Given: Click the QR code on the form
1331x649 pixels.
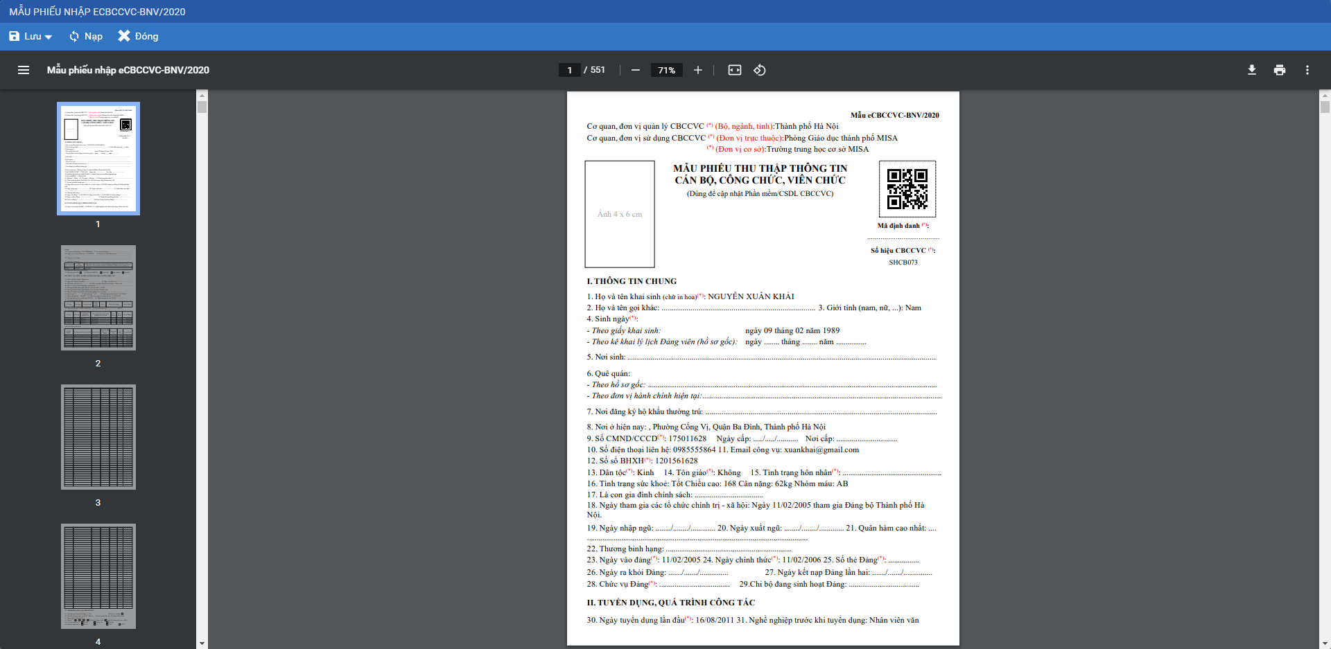Looking at the screenshot, I should coord(907,189).
